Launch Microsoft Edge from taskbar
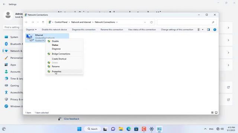 tap(129, 129)
